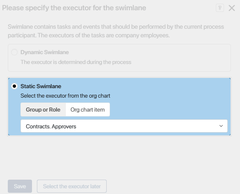Click Select the executor later button
Screen dimensions: 240x194
click(72, 186)
